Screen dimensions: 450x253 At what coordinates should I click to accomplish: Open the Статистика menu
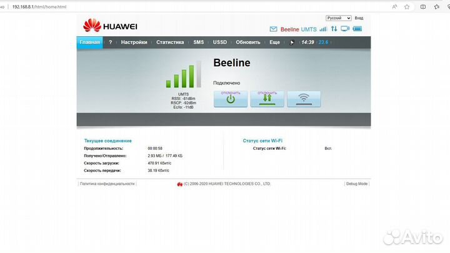click(170, 42)
